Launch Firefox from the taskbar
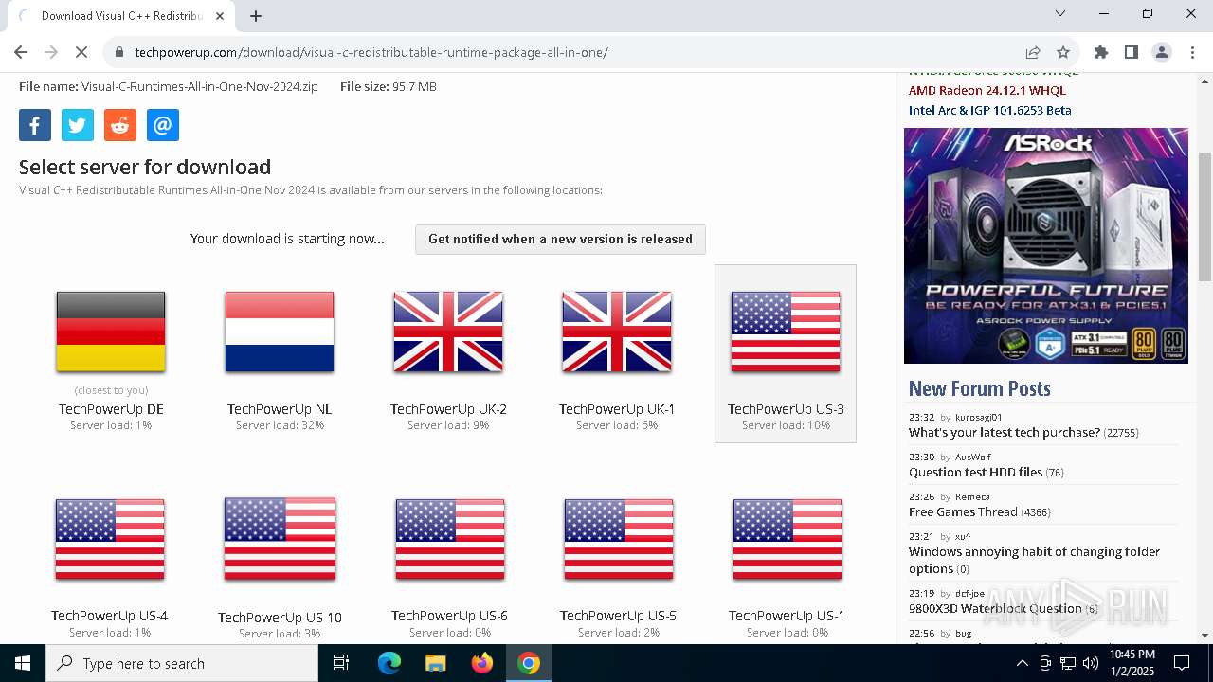The image size is (1213, 682). click(x=482, y=663)
